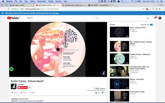
Task: Open the YouTube hamburger guide menu
Action: 5,18
